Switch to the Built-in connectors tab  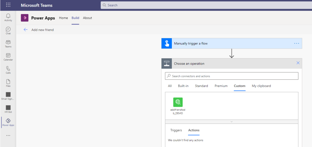coord(183,86)
